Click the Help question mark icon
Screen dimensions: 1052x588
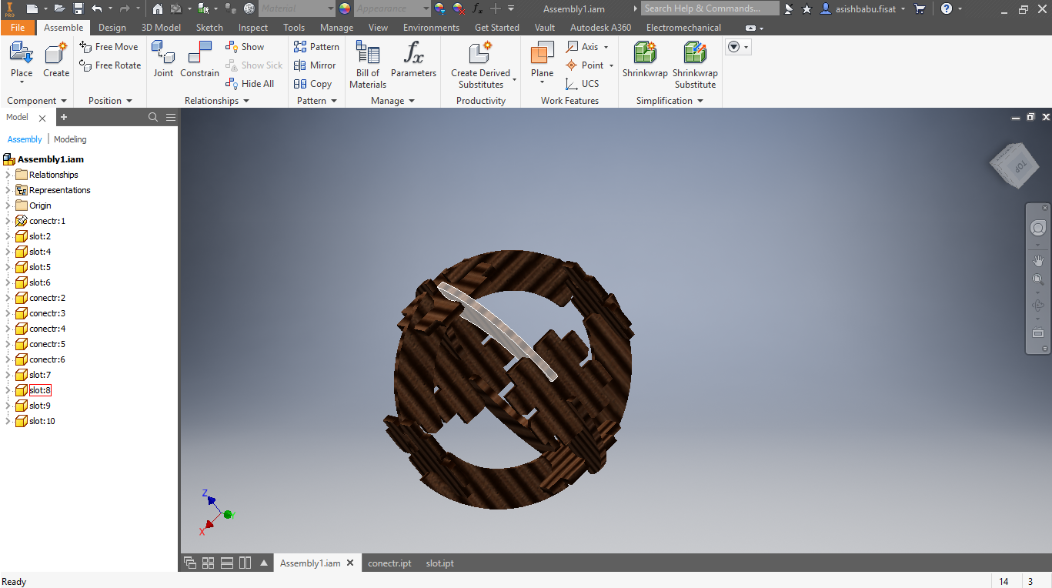tap(947, 8)
